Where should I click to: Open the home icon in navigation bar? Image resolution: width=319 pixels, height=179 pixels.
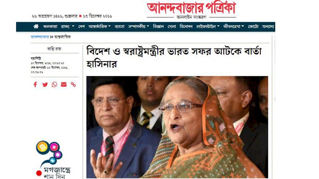click(36, 26)
